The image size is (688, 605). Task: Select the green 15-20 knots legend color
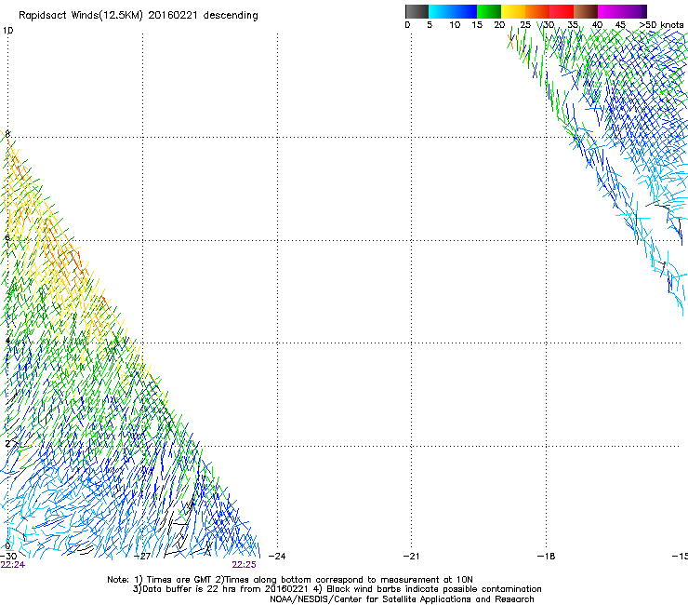click(489, 11)
